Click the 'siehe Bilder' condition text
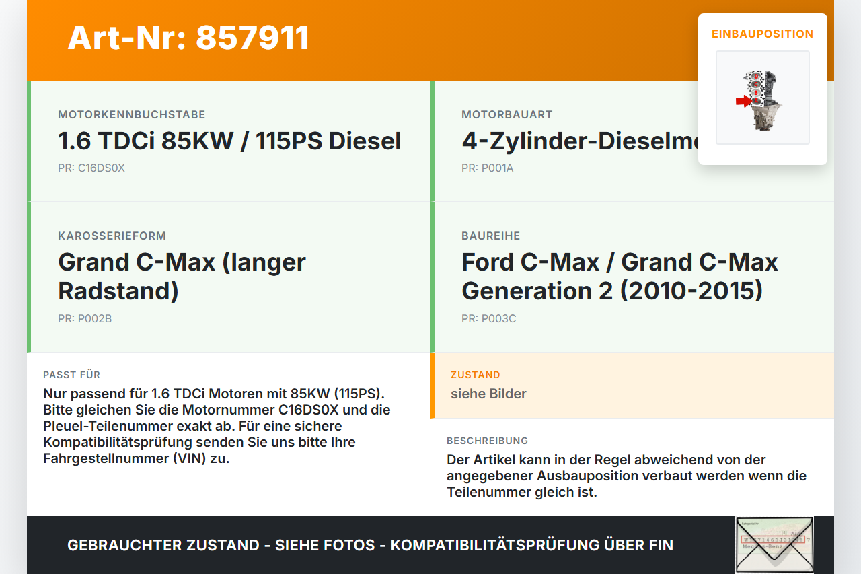The image size is (861, 574). tap(488, 394)
